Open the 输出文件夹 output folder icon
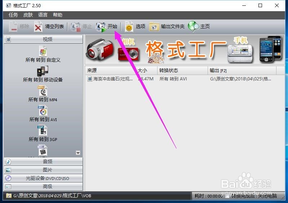288x203 pixels. (154, 27)
